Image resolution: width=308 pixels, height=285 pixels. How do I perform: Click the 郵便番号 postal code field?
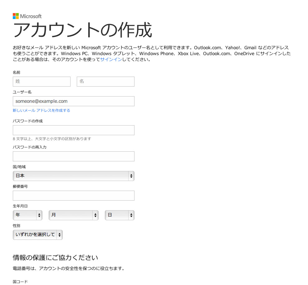[x=74, y=195]
